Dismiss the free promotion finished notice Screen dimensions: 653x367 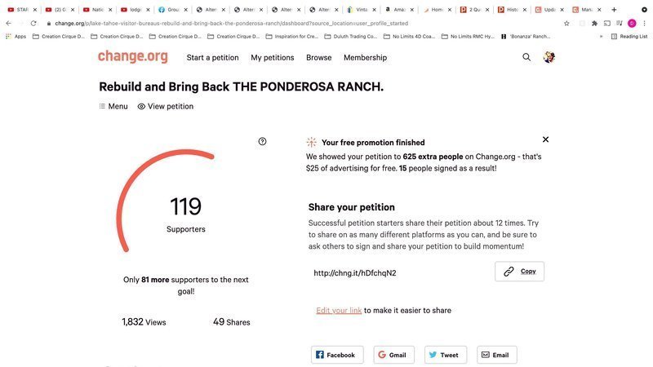[545, 139]
